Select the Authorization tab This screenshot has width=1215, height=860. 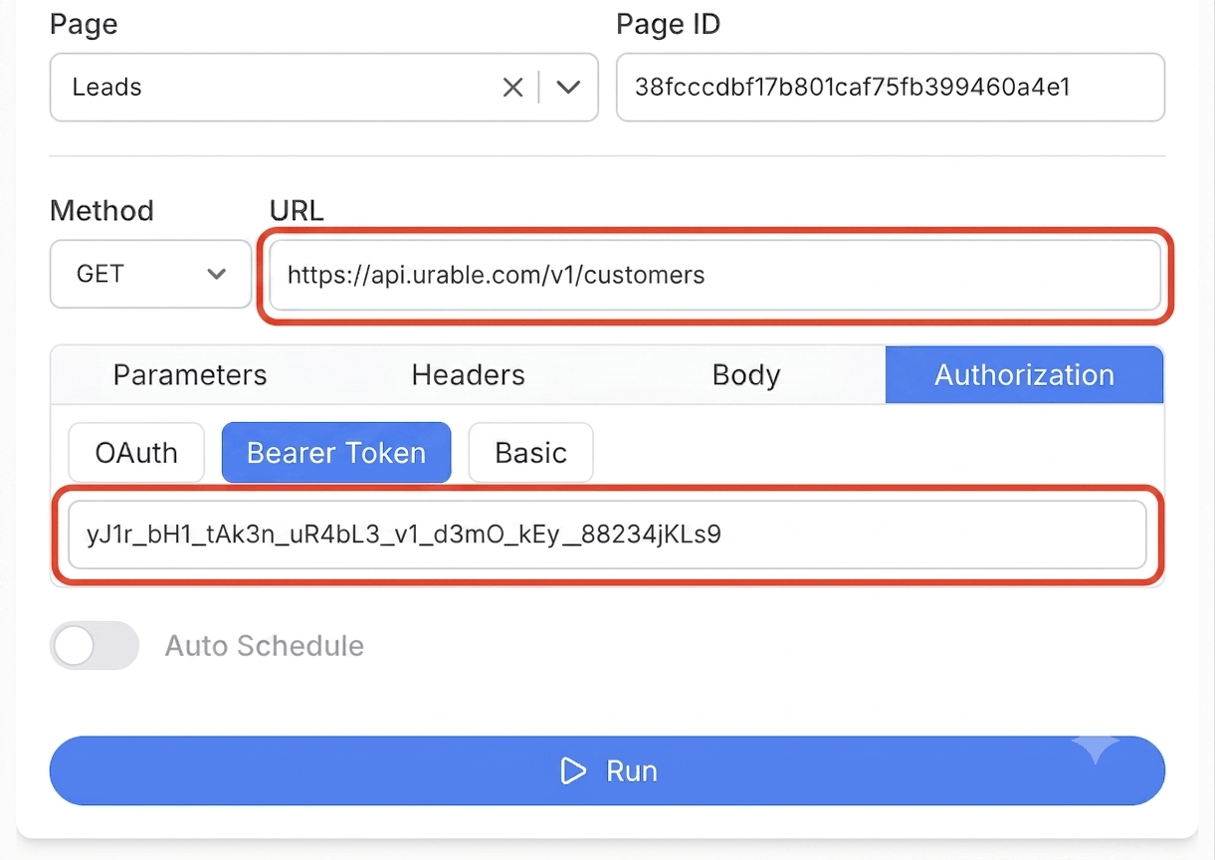1024,375
